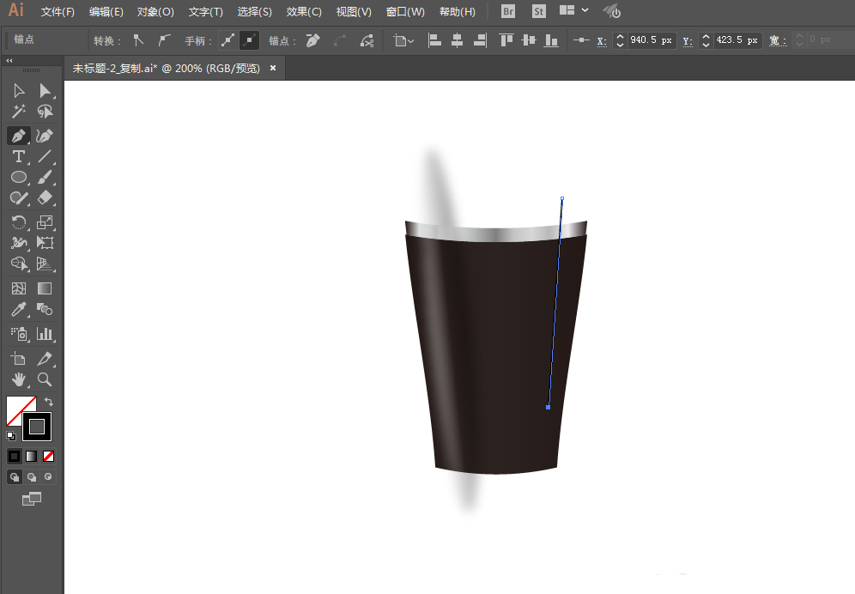Convert selected anchor points to corner

tap(138, 40)
